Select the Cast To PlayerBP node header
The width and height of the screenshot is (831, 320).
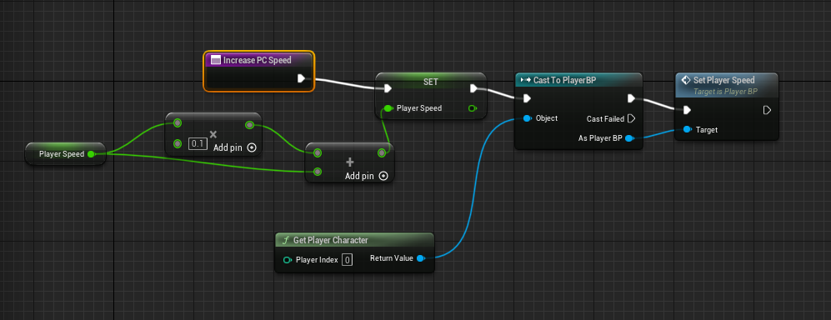tap(578, 80)
